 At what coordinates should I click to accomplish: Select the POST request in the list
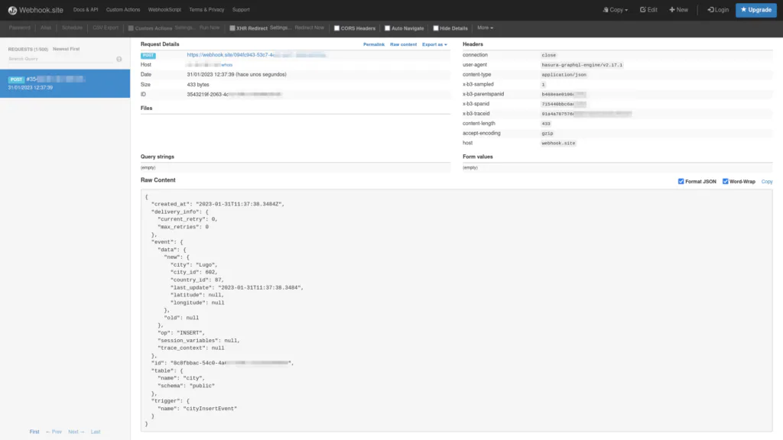pyautogui.click(x=65, y=83)
